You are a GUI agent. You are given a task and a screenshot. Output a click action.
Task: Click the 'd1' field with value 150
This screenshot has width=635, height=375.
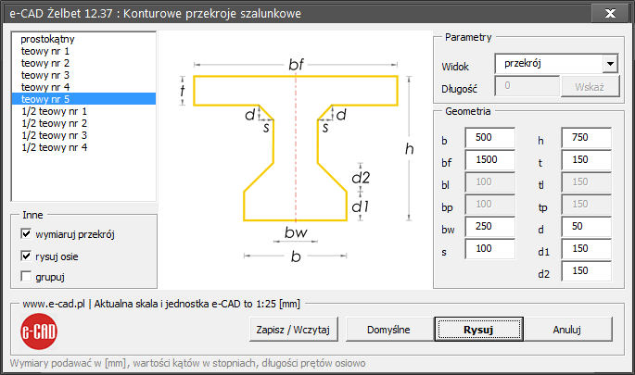click(587, 249)
